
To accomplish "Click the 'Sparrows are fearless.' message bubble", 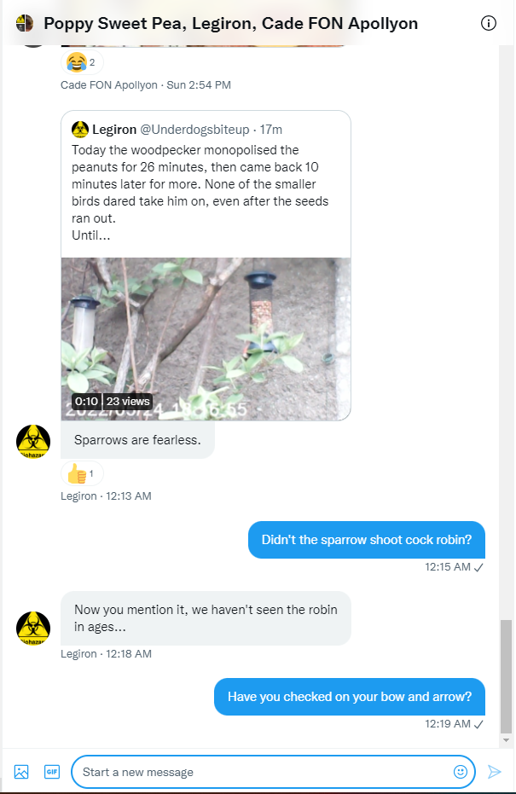I will click(137, 440).
